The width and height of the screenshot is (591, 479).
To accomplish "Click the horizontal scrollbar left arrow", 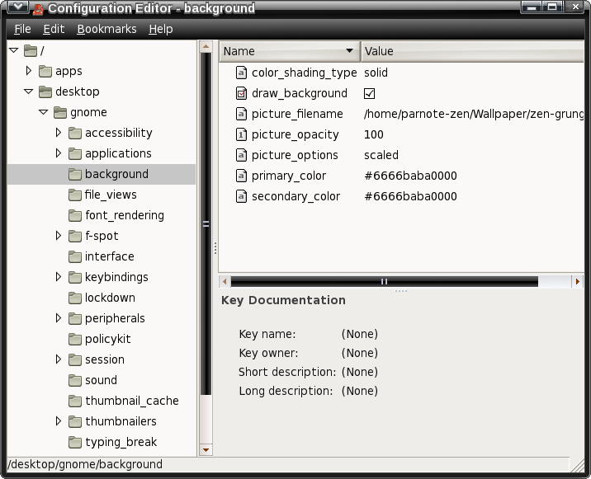I will pyautogui.click(x=225, y=281).
